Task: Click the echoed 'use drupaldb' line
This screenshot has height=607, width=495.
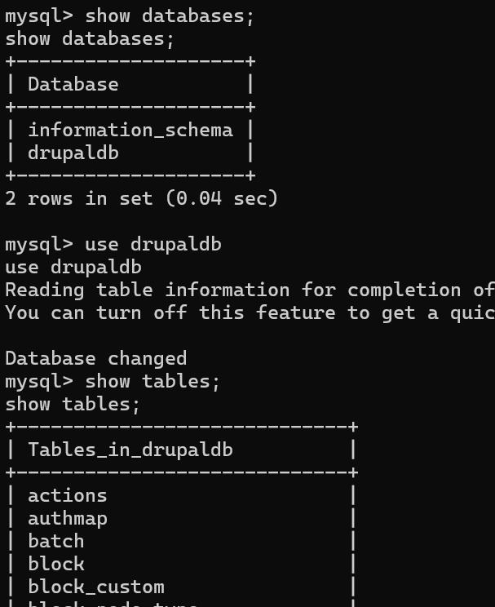Action: pyautogui.click(x=73, y=267)
